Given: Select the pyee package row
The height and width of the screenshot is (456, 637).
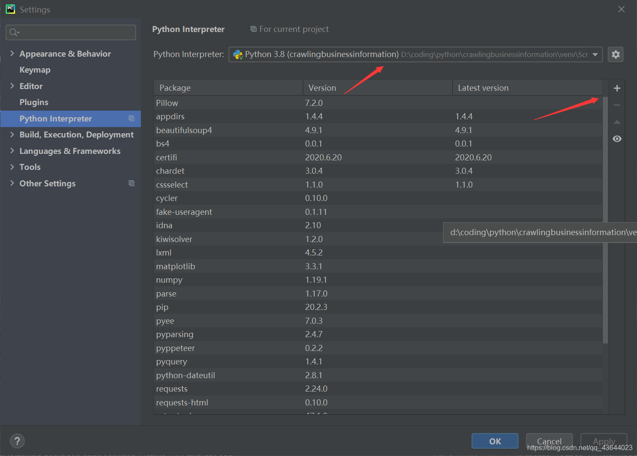Looking at the screenshot, I should (378, 321).
